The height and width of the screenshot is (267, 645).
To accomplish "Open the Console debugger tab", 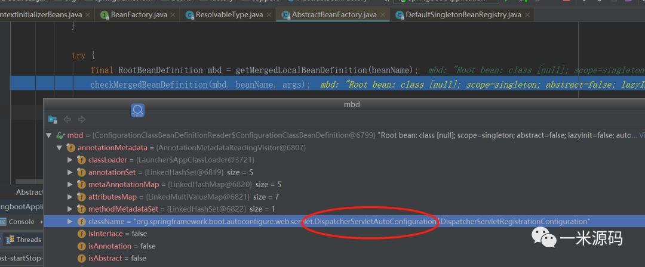I will 22,222.
